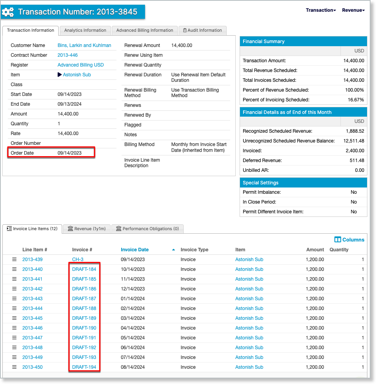Viewport: 376px width, 384px height.
Task: Open the Revenue dropdown menu at top
Action: pyautogui.click(x=353, y=10)
